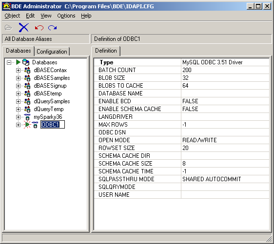The image size is (274, 244).
Task: Select the mySparky36 ODBC alias icon
Action: [x=27, y=117]
